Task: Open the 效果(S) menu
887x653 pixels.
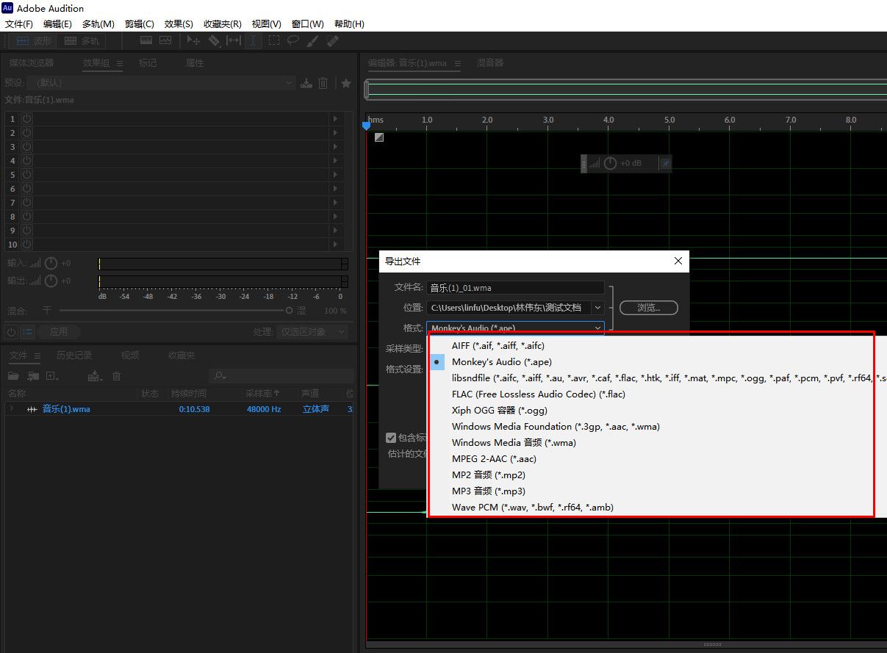Action: point(179,24)
